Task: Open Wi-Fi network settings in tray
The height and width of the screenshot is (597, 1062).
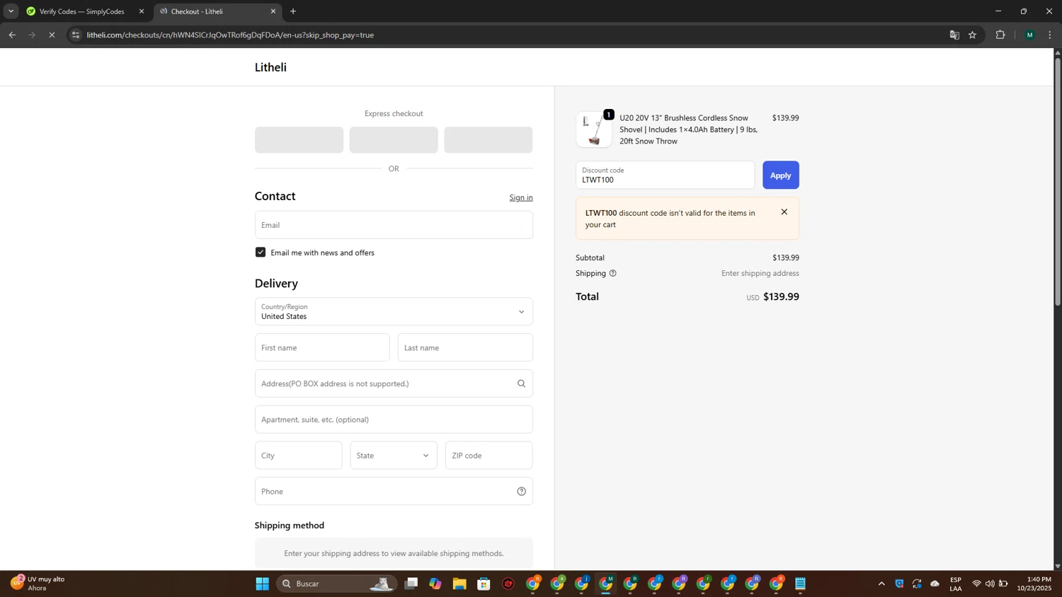Action: pos(976,584)
